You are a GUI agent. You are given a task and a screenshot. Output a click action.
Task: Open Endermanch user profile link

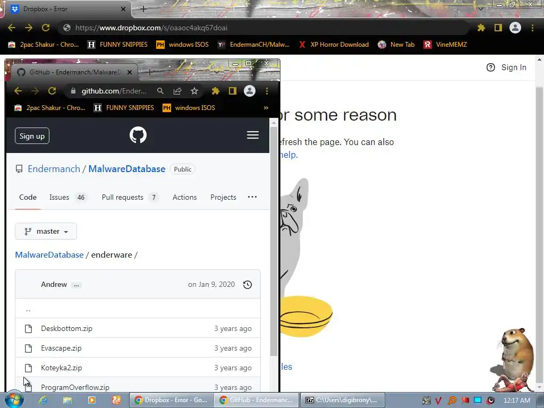click(54, 169)
